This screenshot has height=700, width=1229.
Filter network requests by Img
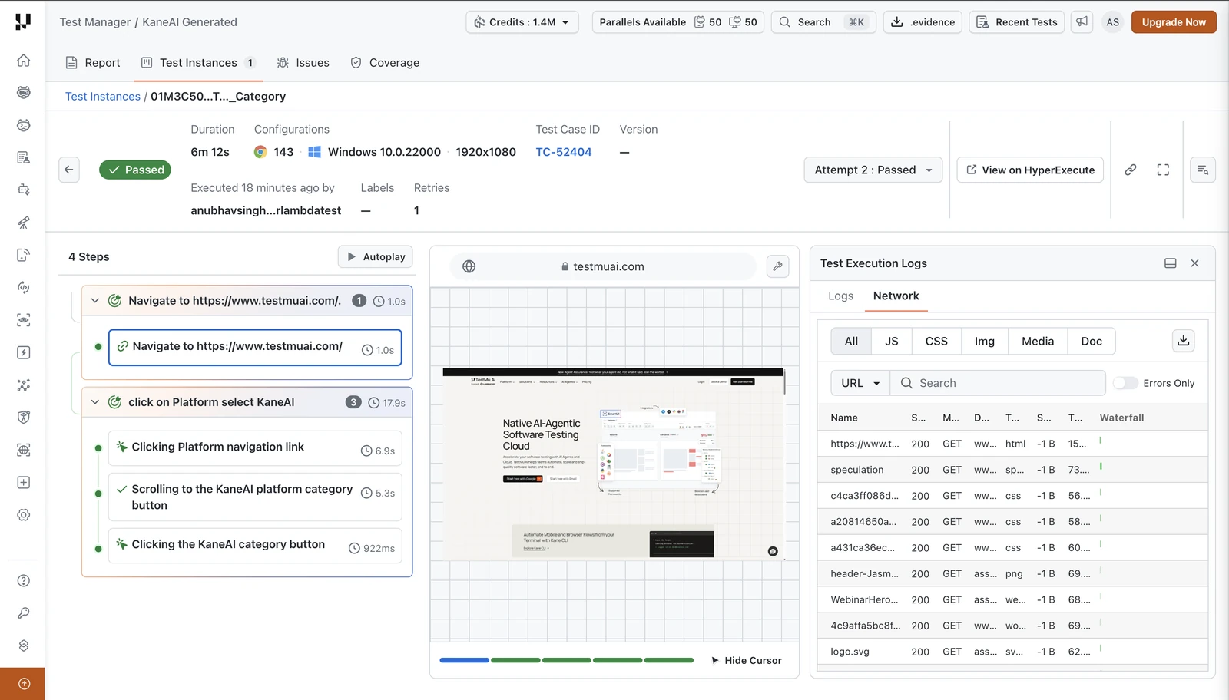tap(985, 341)
